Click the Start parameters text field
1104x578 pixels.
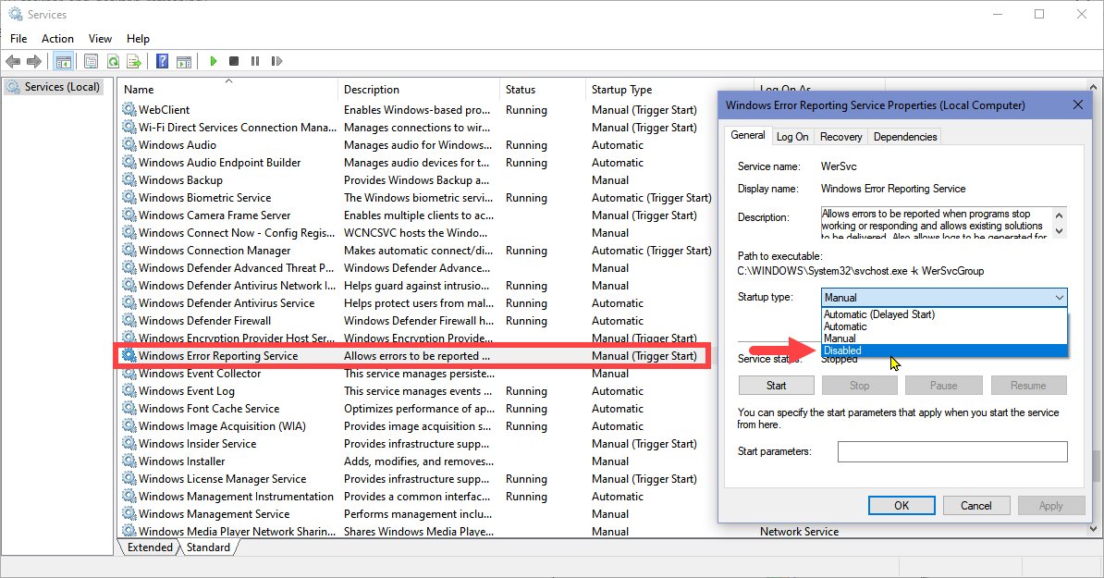952,451
